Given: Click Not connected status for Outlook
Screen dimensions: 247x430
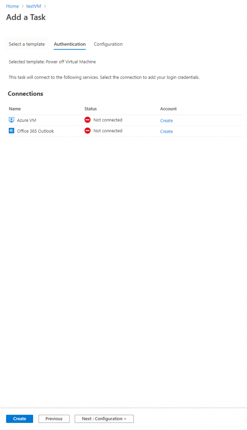Looking at the screenshot, I should click(x=108, y=131).
